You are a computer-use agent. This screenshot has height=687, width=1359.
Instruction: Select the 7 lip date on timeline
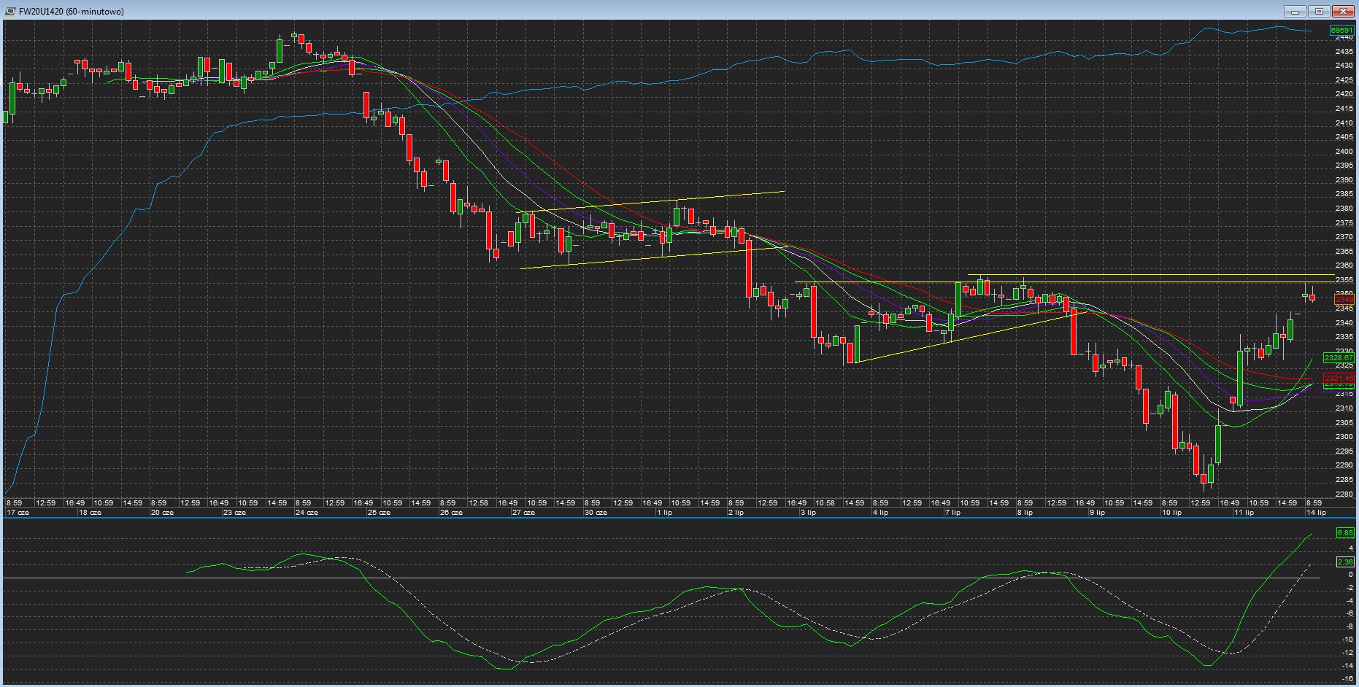coord(952,513)
